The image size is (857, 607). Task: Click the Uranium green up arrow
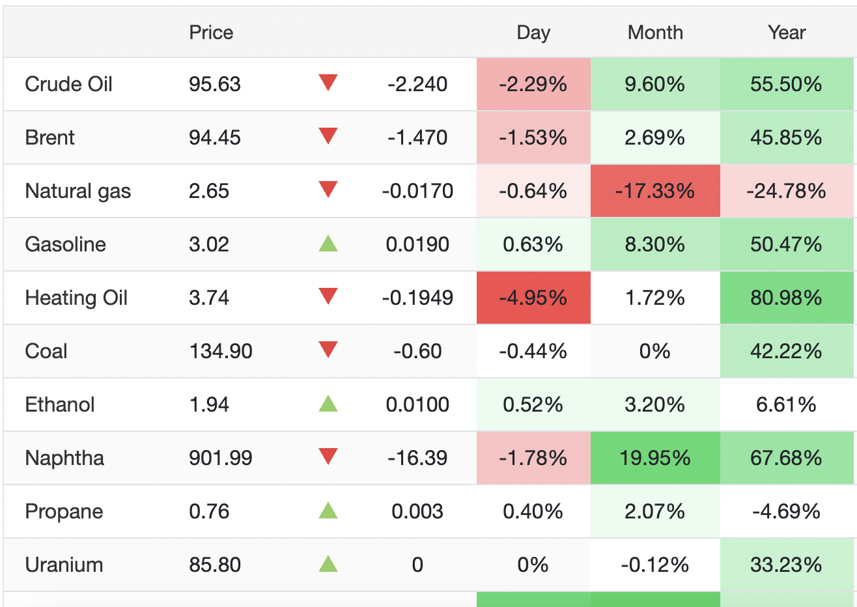tap(328, 564)
